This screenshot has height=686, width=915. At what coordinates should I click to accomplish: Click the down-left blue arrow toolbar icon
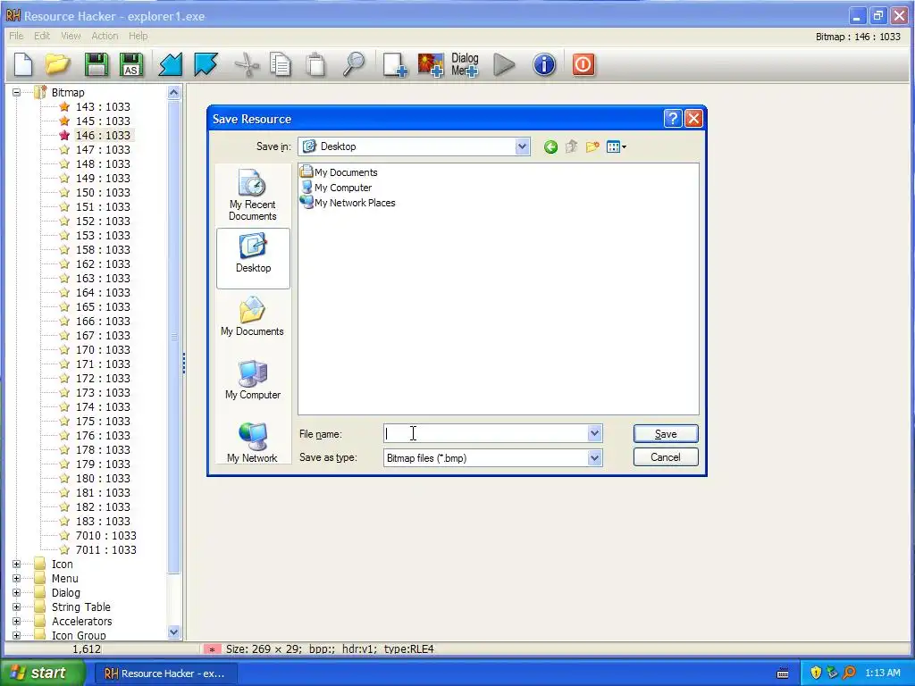[x=171, y=64]
